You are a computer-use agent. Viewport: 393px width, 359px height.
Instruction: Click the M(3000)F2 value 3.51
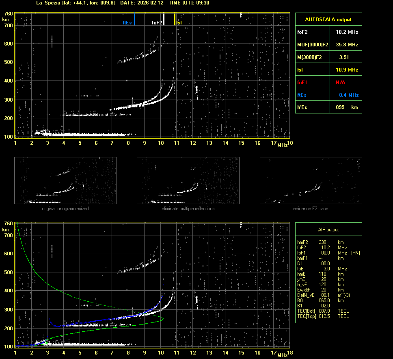[x=344, y=57]
